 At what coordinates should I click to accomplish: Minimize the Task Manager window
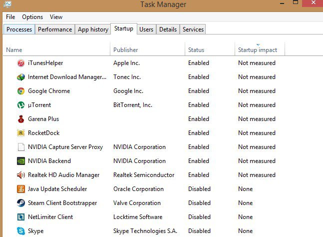tap(282, 3)
